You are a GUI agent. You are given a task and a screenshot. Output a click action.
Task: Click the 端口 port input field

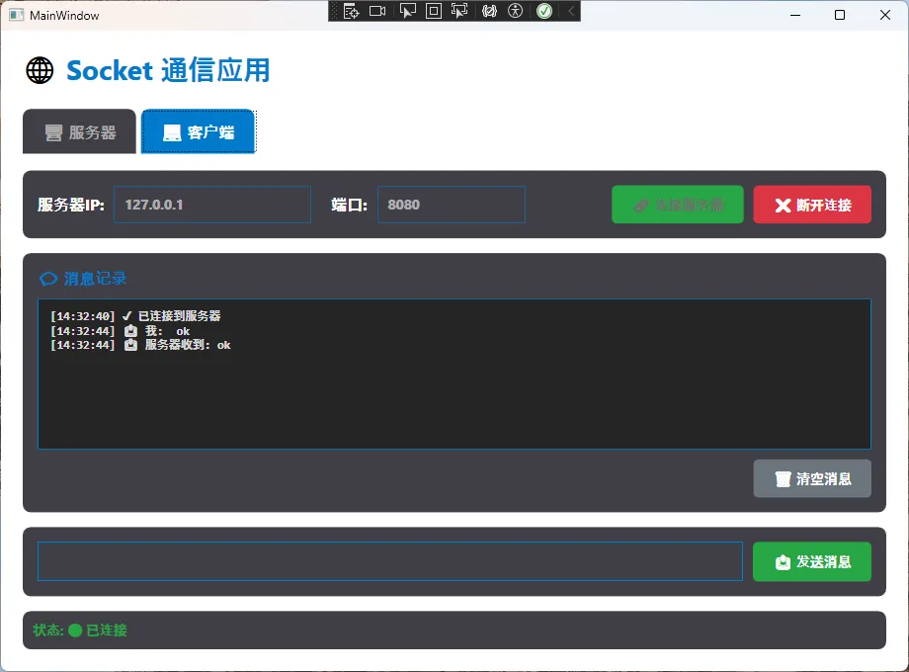click(451, 205)
